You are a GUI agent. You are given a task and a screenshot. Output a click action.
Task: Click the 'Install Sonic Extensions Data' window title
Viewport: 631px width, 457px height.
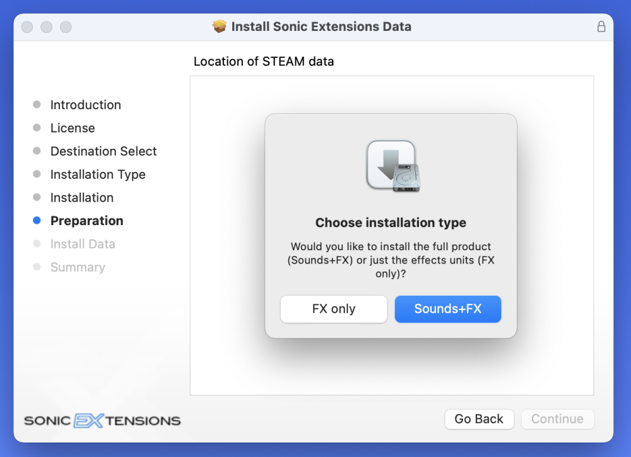321,26
